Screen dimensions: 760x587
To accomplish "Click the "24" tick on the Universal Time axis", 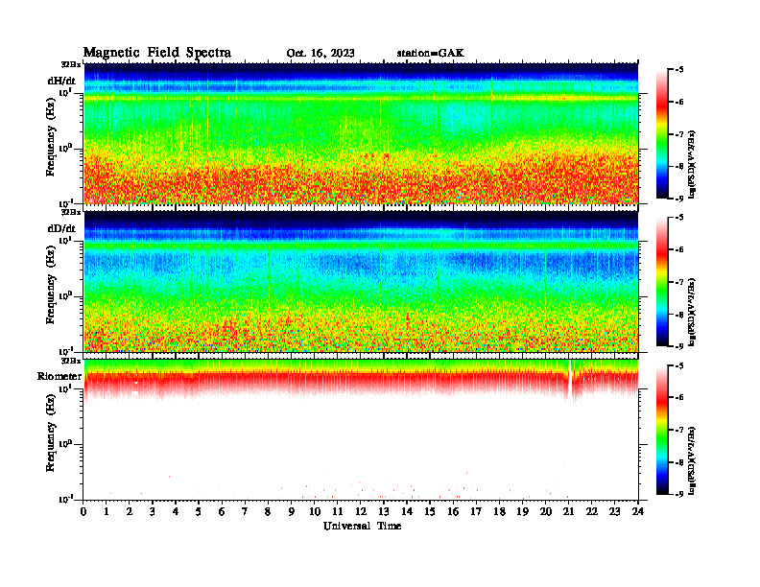I will click(x=638, y=512).
